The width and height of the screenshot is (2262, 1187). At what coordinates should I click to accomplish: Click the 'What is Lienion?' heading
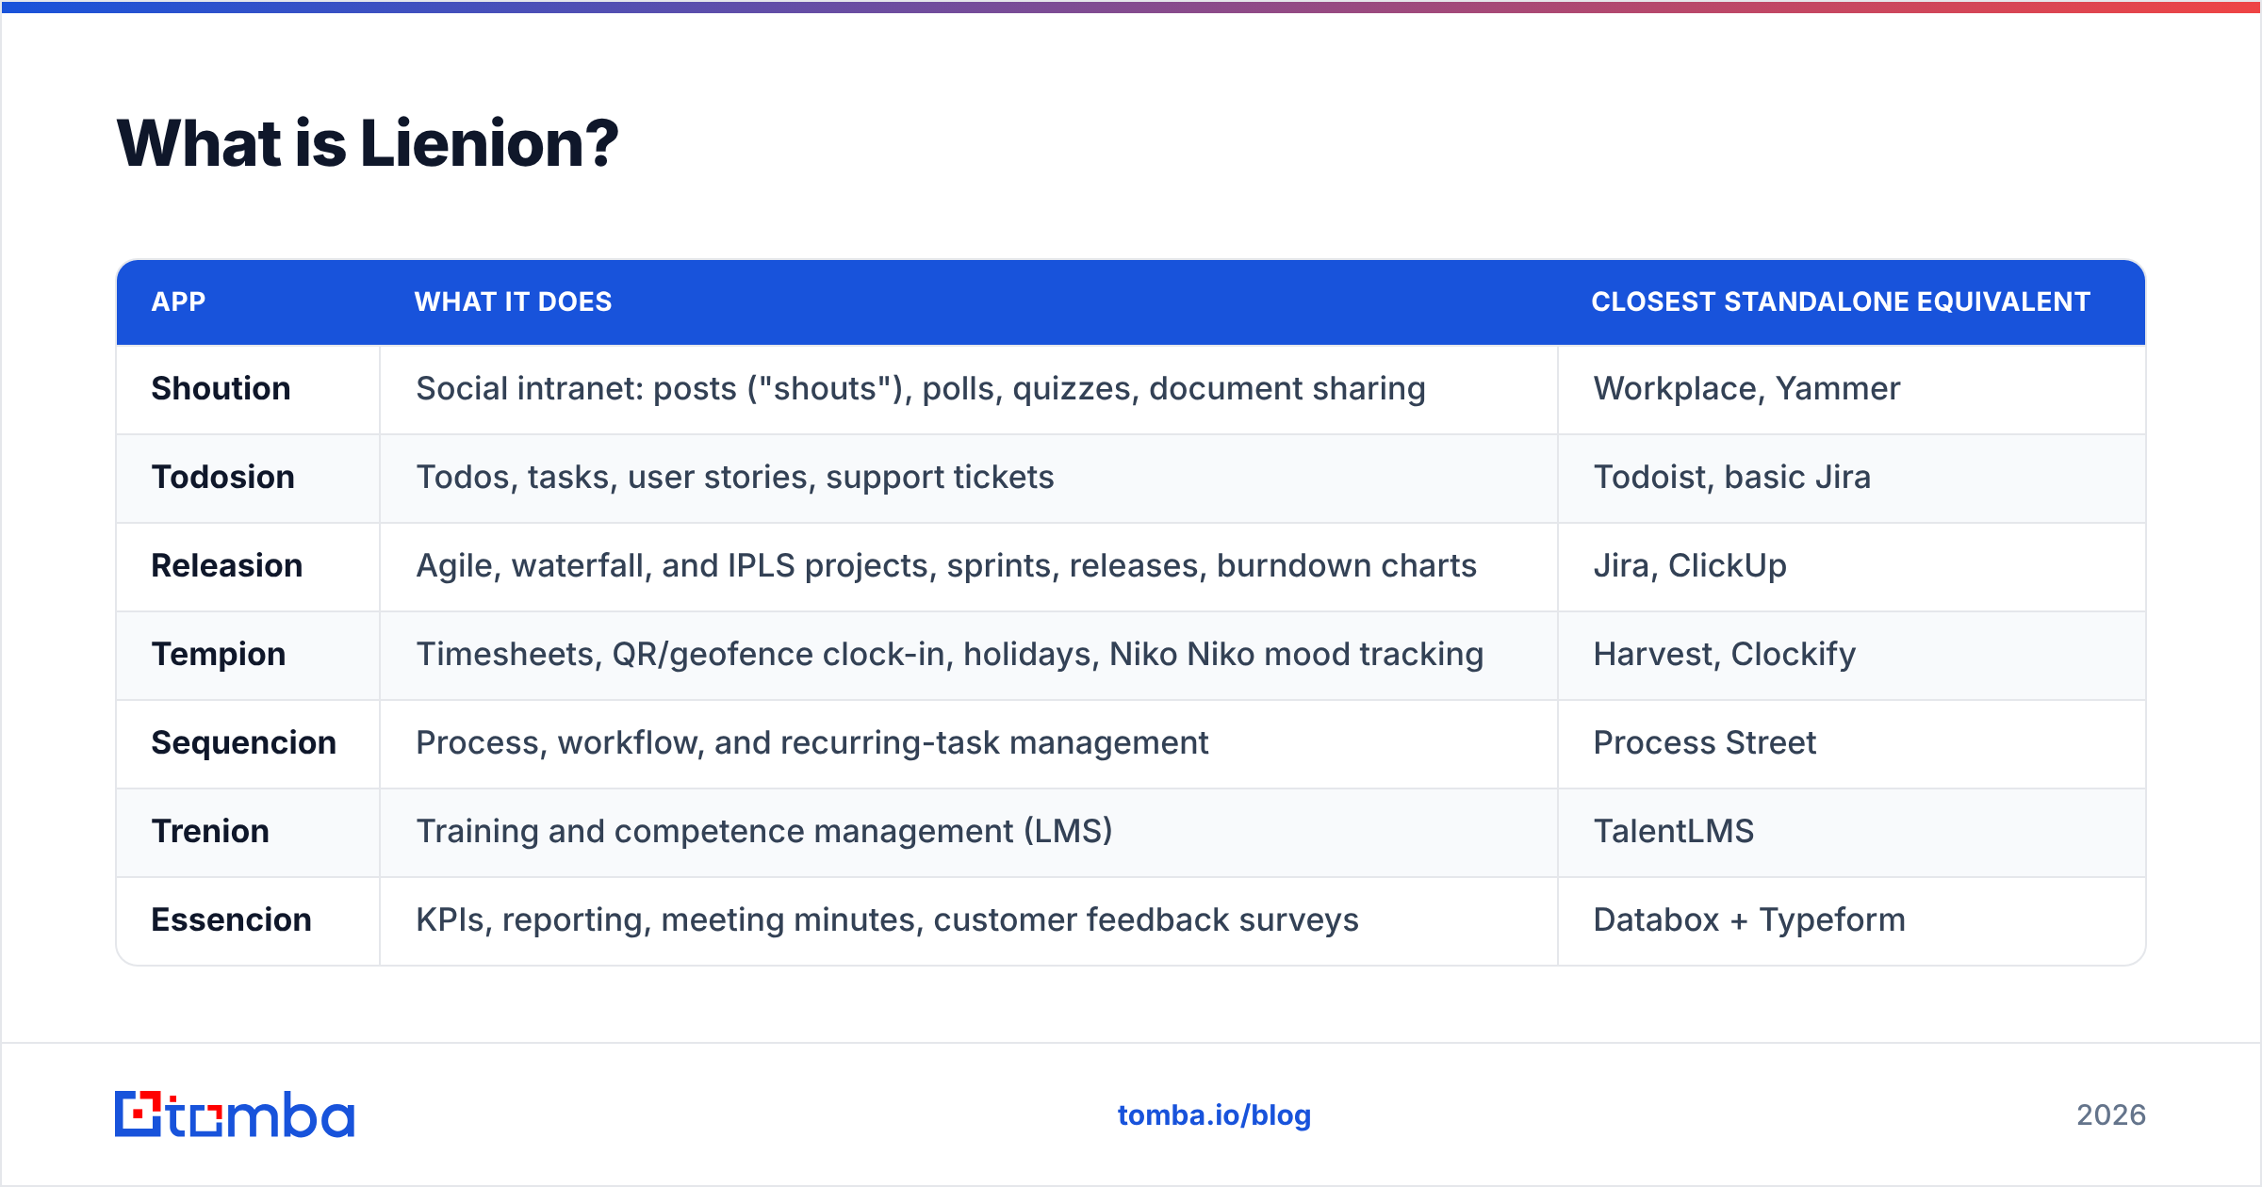pos(368,143)
